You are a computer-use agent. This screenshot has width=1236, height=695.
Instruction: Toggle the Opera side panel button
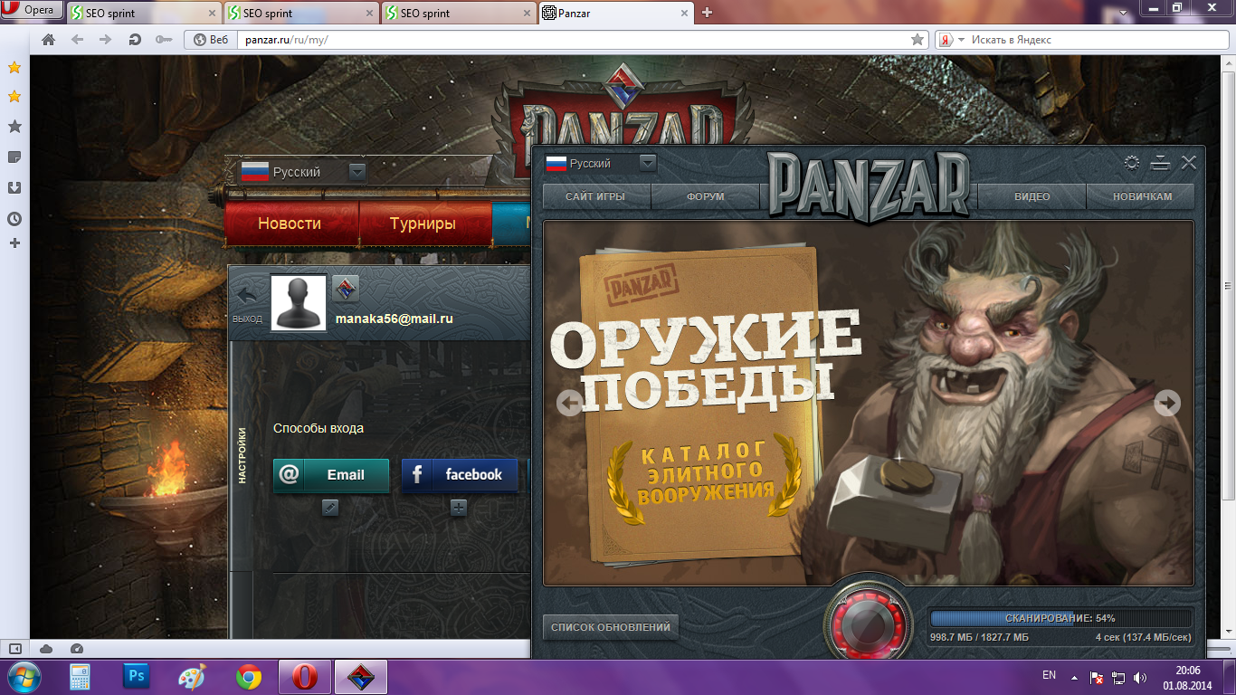(15, 649)
